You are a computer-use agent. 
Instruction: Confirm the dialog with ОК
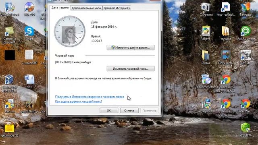pos(109,110)
